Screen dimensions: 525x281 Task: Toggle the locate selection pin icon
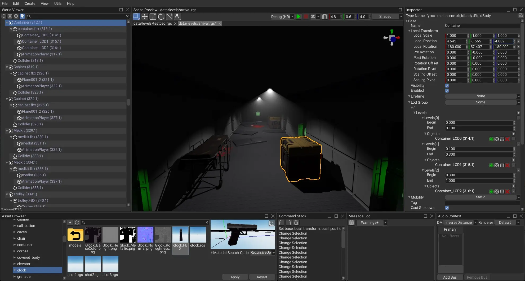tap(22, 16)
